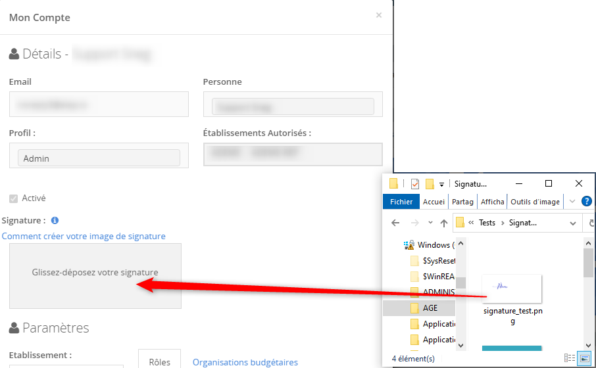Viewport: 596px width, 368px height.
Task: Open the Organisations budgétaires tab link
Action: coord(245,362)
